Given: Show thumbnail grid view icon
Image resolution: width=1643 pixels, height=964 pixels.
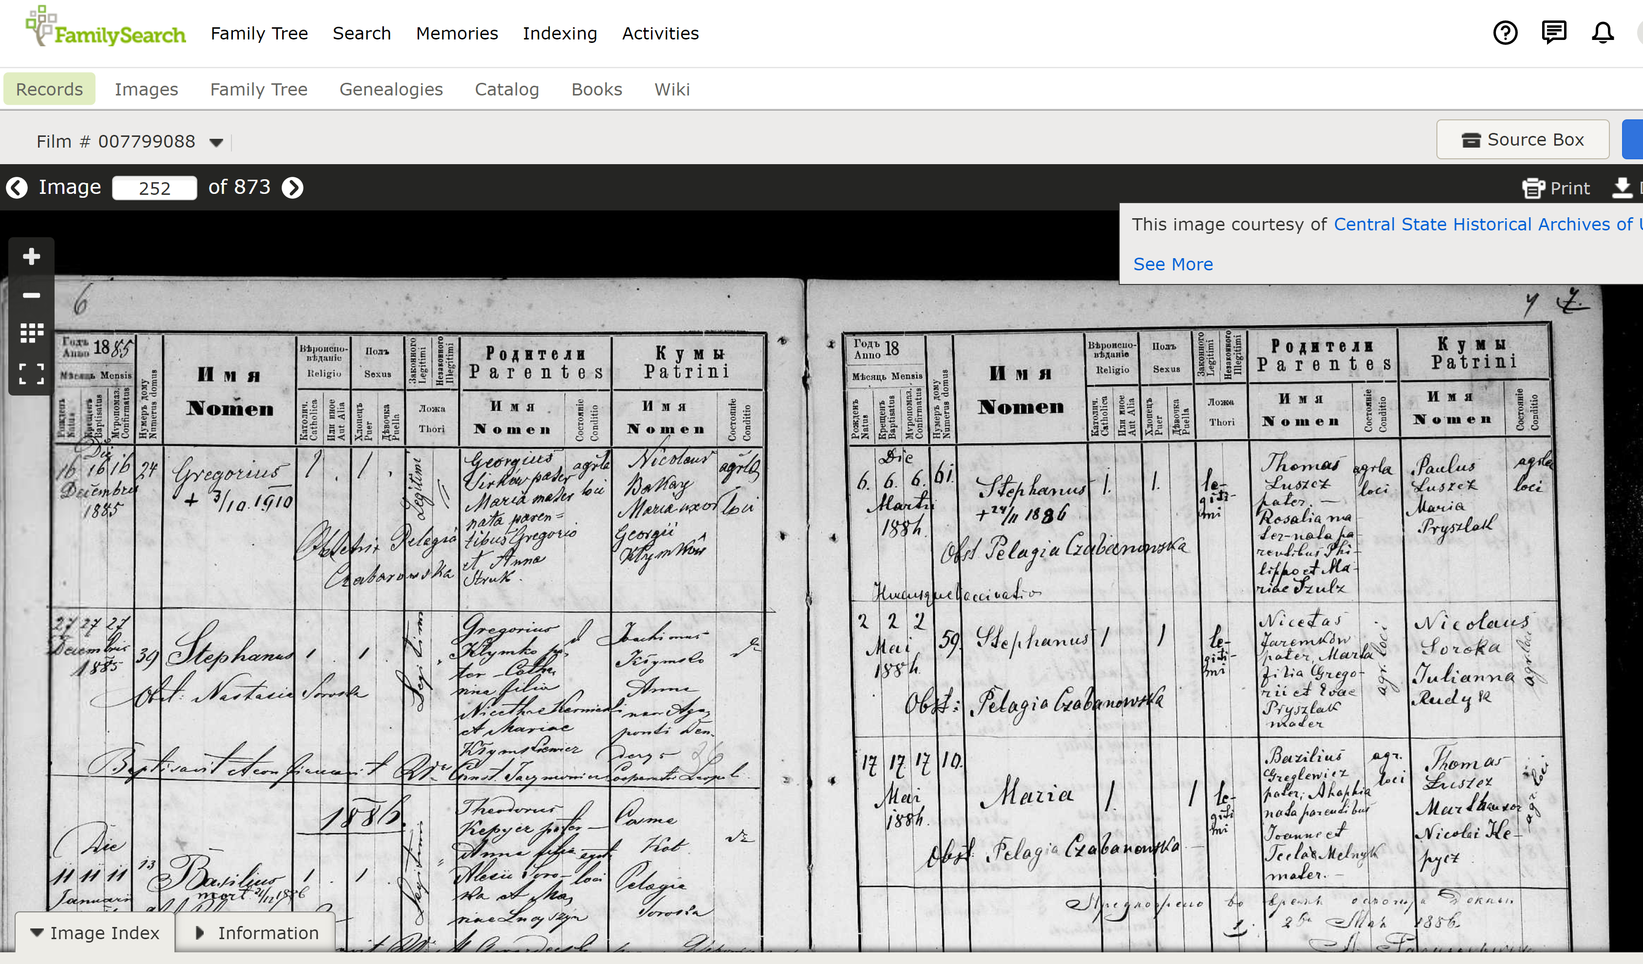Looking at the screenshot, I should point(31,333).
